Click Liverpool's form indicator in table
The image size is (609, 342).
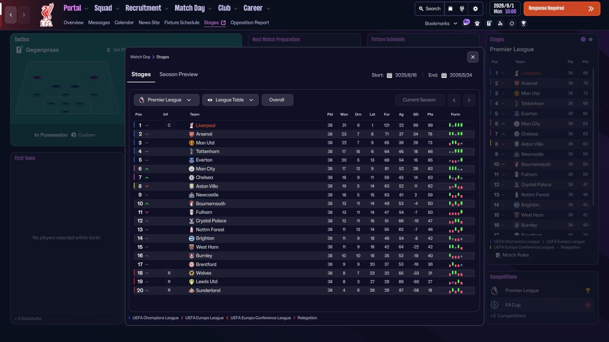[x=456, y=125]
